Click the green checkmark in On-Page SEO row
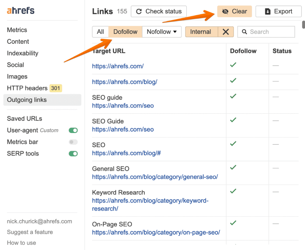305x250 pixels. click(x=233, y=223)
